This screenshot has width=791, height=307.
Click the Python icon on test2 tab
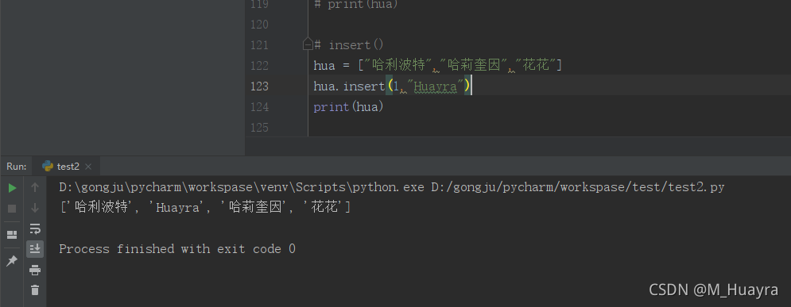coord(48,166)
